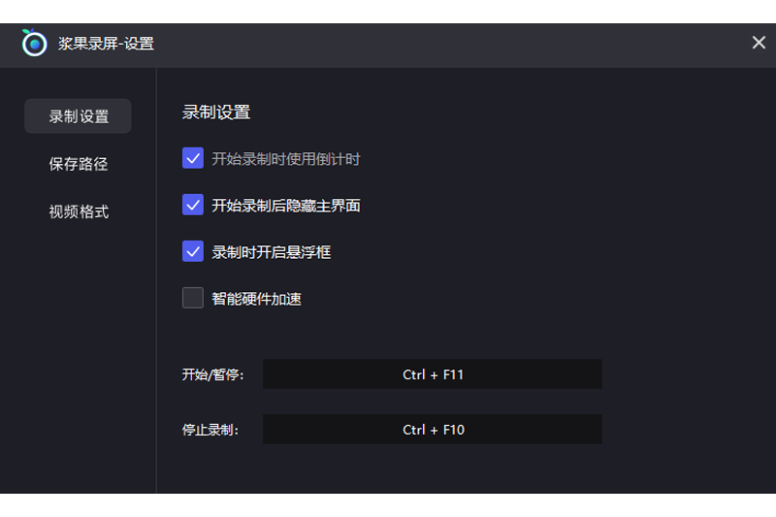
Task: Click the 录制设置 heading in the content panel
Action: coord(216,113)
